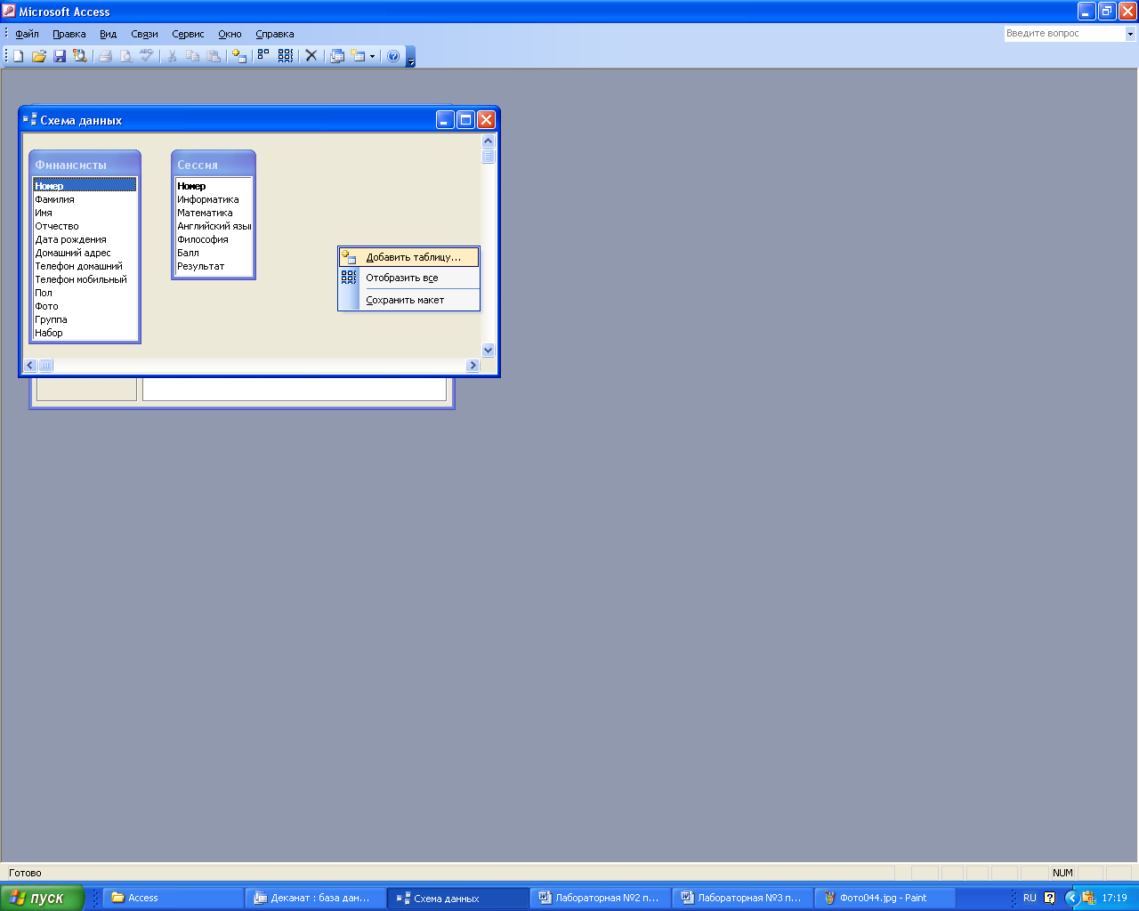Click the Clear layout X icon
This screenshot has height=911, width=1139.
(x=311, y=56)
